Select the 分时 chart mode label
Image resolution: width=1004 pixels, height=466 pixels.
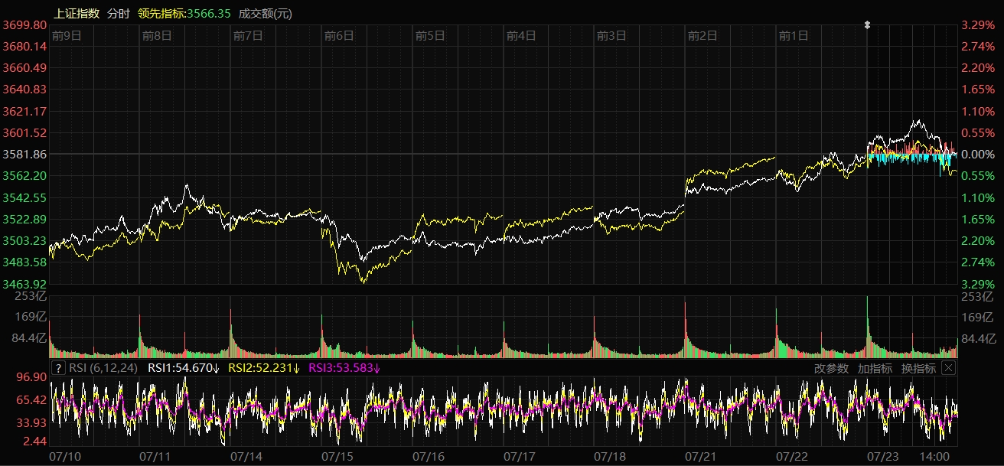pos(118,13)
